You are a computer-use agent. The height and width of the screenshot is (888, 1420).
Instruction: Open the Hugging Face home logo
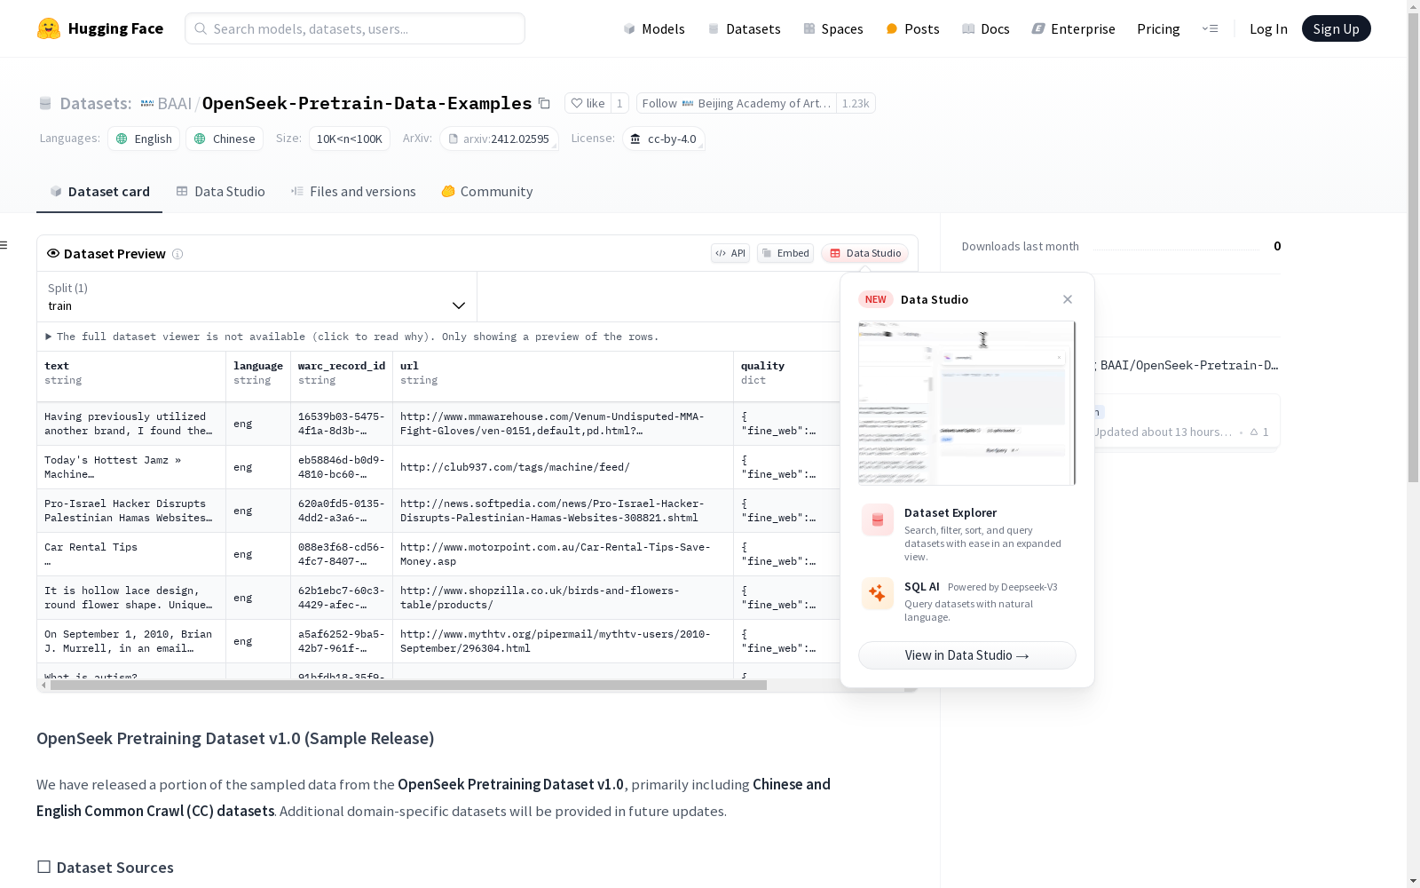[x=100, y=28]
